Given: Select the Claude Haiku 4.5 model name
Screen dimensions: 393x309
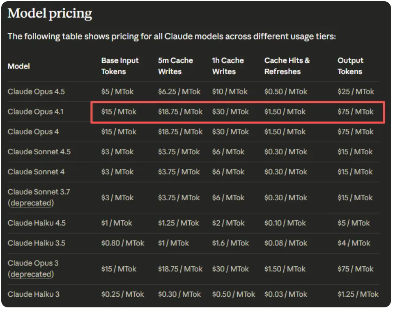Looking at the screenshot, I should point(37,223).
